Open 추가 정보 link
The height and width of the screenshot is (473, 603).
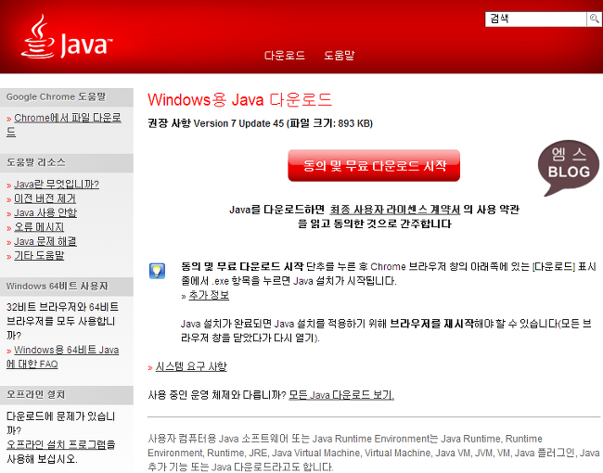[209, 295]
